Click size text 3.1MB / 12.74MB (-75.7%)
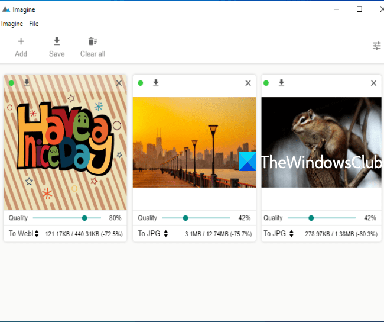Image resolution: width=384 pixels, height=322 pixels. 218,234
